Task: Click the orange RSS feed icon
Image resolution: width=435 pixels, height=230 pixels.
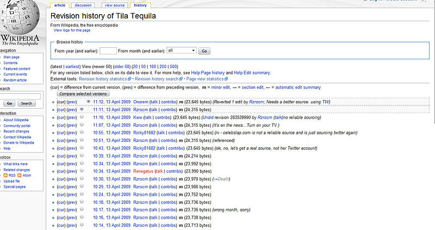Action: [x=6, y=176]
